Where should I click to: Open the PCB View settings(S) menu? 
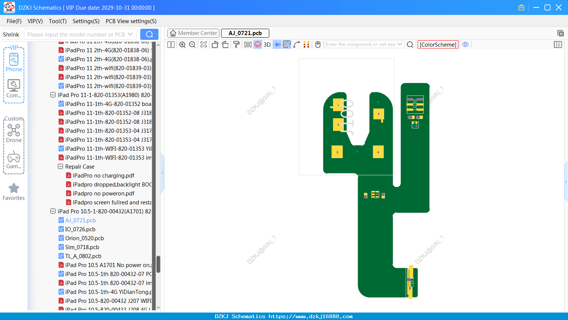[x=131, y=21]
